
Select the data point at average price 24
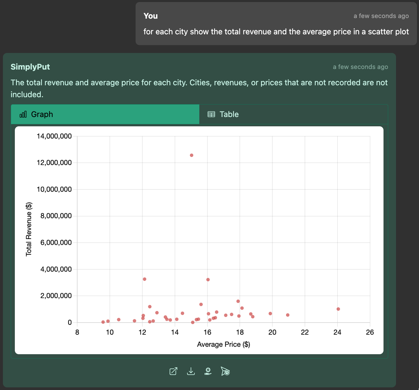click(x=338, y=309)
